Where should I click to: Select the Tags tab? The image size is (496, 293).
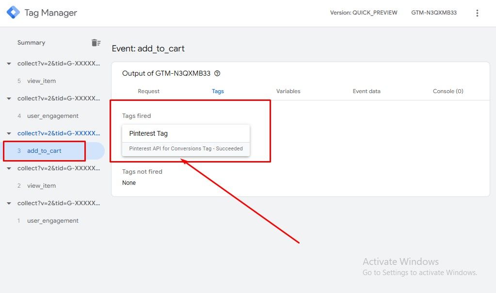pyautogui.click(x=218, y=91)
